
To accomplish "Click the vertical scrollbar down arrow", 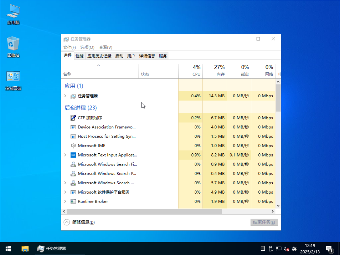I will click(278, 206).
